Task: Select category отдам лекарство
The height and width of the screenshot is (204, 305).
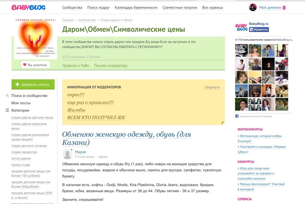Action: 24,152
